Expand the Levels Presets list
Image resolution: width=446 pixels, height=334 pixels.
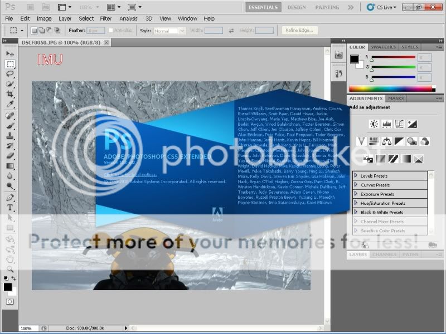[x=356, y=176]
